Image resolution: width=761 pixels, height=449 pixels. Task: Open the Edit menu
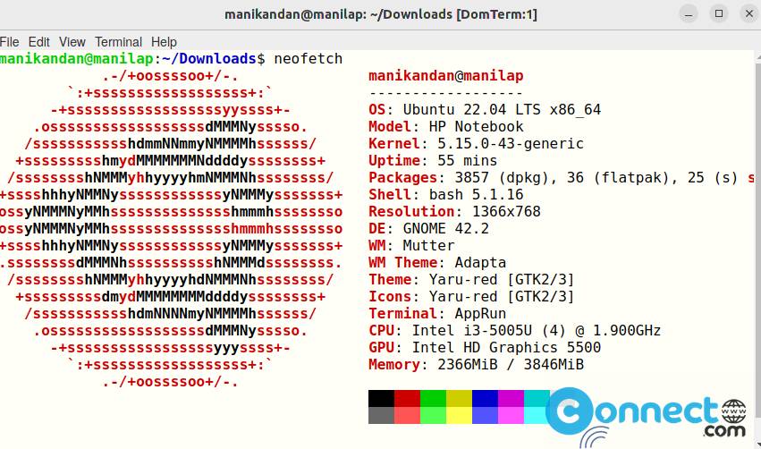[38, 42]
